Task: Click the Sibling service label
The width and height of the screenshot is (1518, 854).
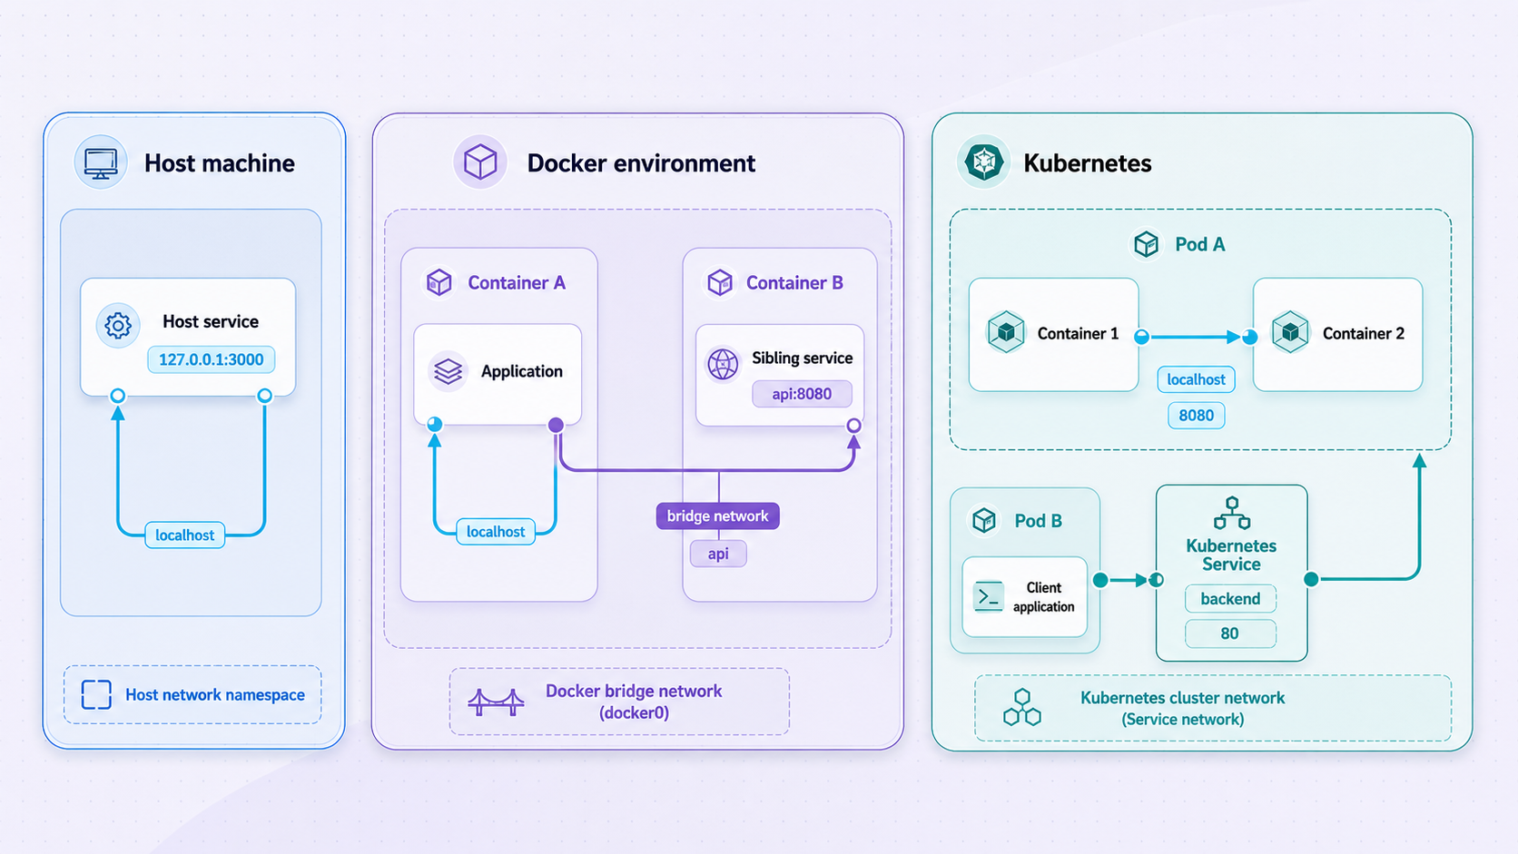Action: point(802,358)
